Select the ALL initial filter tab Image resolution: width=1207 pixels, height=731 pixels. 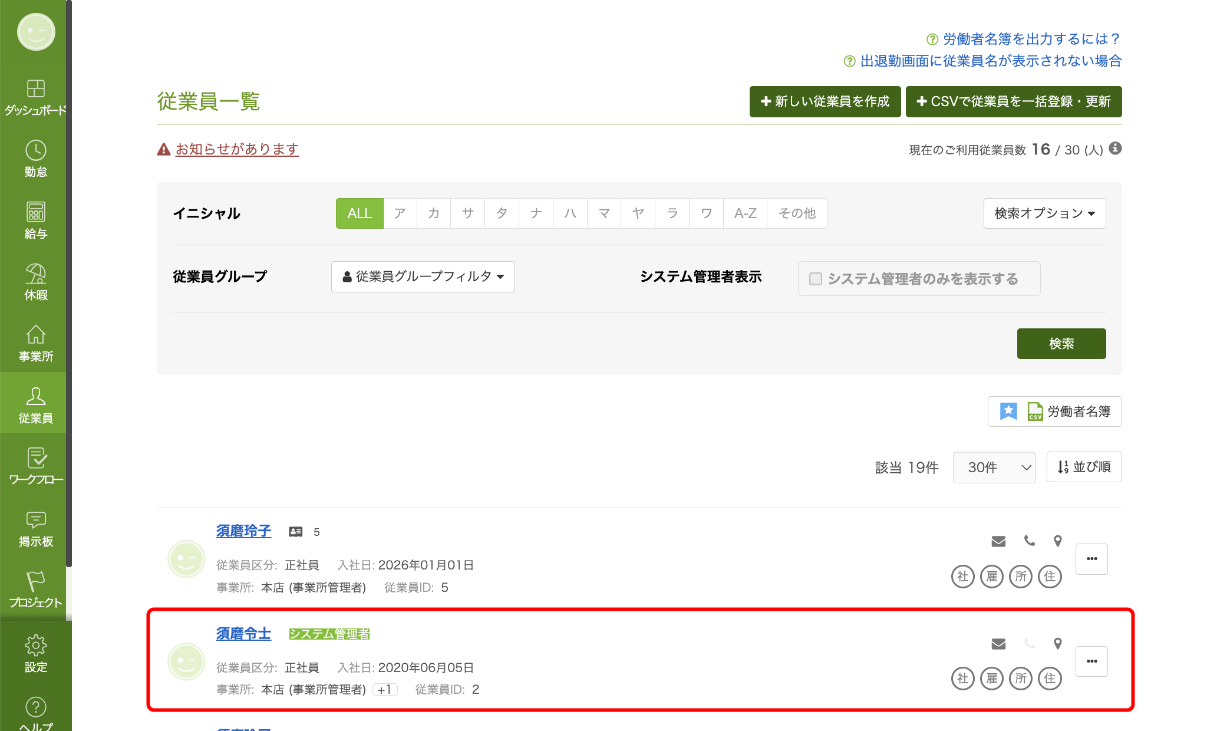click(x=360, y=213)
